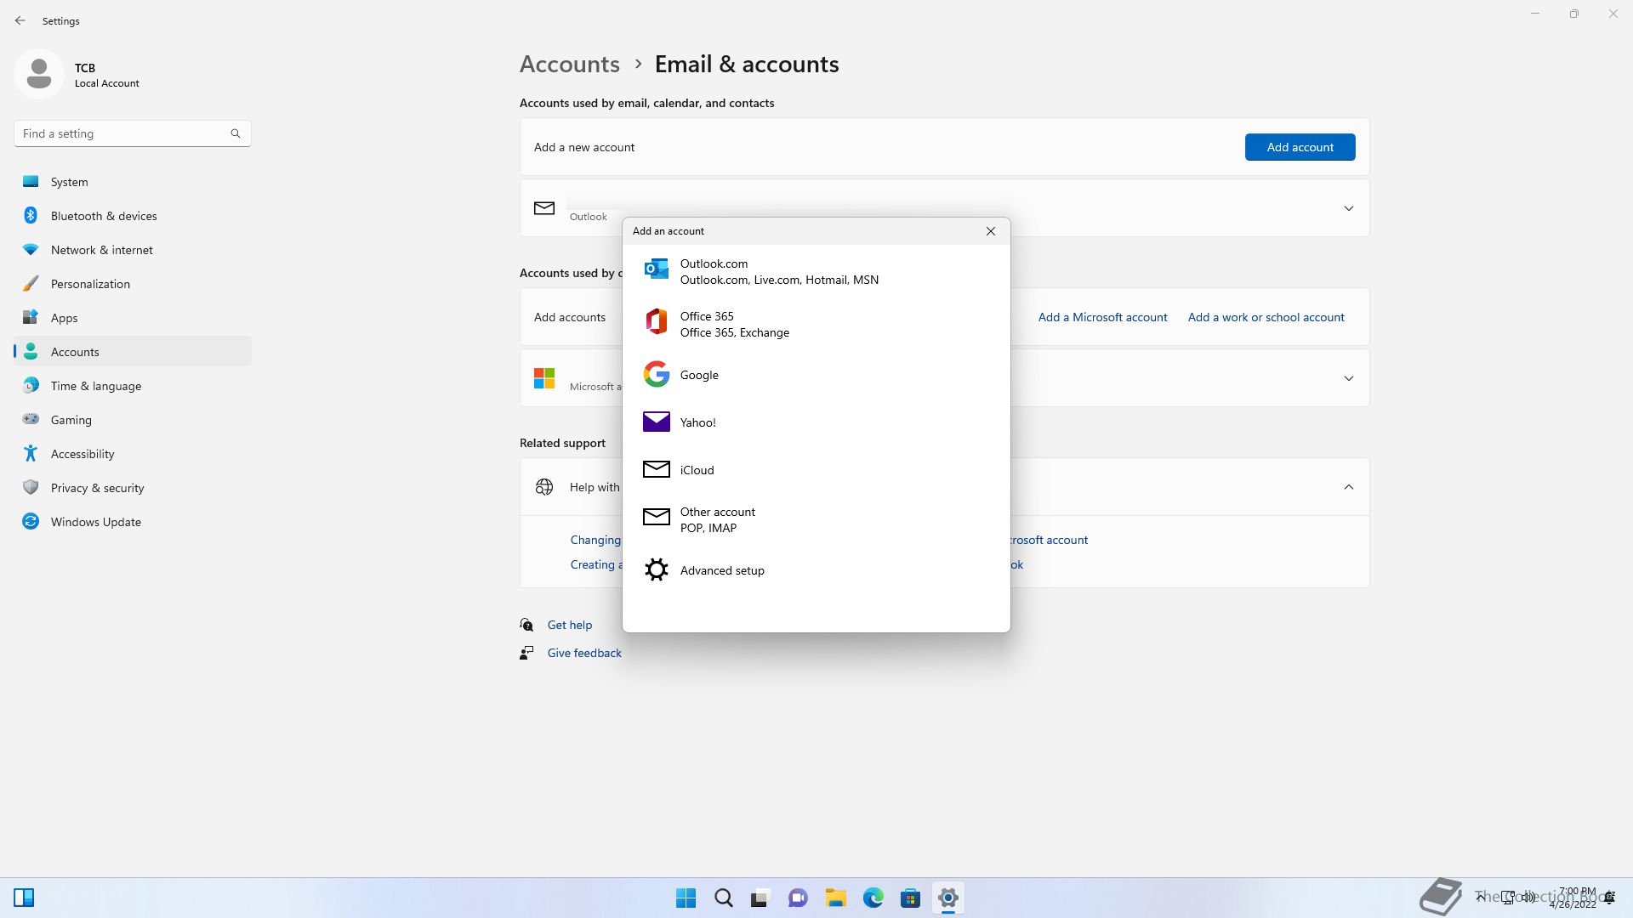
Task: Expand the Outlook account row chevron
Action: pyautogui.click(x=1348, y=208)
